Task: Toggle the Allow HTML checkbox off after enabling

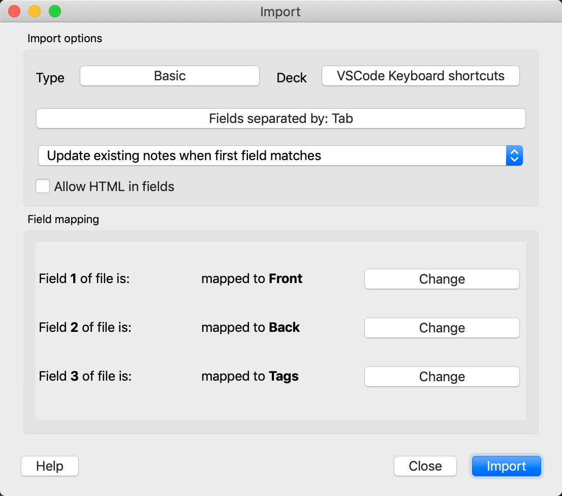Action: pos(43,186)
